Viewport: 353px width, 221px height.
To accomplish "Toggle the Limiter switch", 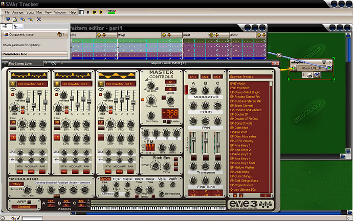I will pos(168,122).
